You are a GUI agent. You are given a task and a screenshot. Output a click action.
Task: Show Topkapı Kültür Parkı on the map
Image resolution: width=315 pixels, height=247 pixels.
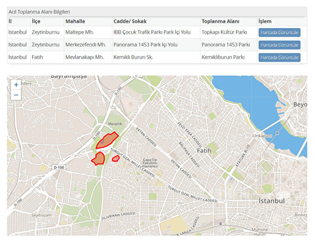click(x=279, y=32)
